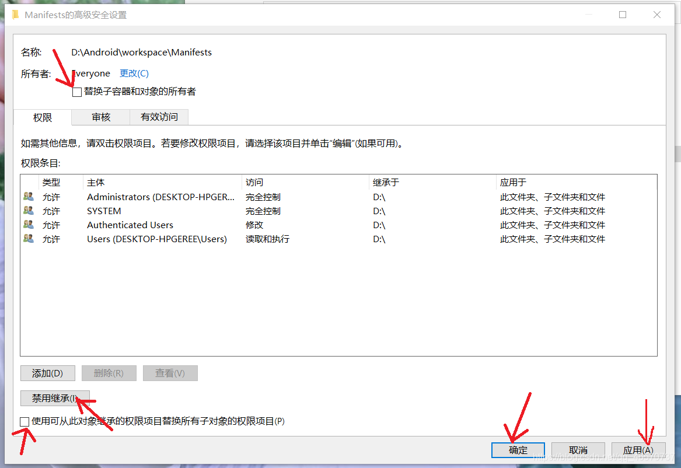The image size is (681, 468).
Task: Maximize the advanced security settings window
Action: click(623, 15)
